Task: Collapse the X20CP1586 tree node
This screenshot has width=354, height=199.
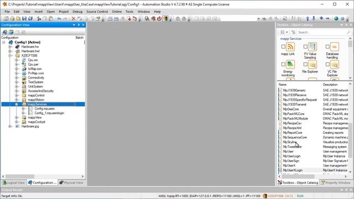Action: pyautogui.click(x=10, y=55)
